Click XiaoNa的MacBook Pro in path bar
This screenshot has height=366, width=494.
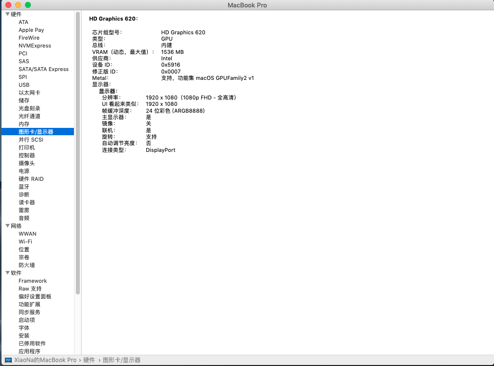point(46,360)
